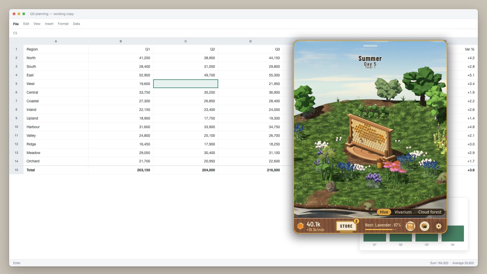Click the 'Coastal' region cell

pyautogui.click(x=56, y=101)
